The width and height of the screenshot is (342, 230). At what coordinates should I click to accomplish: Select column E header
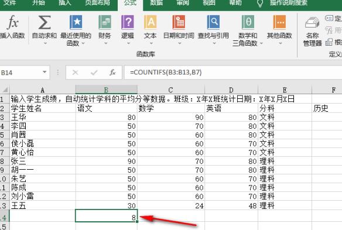click(285, 90)
